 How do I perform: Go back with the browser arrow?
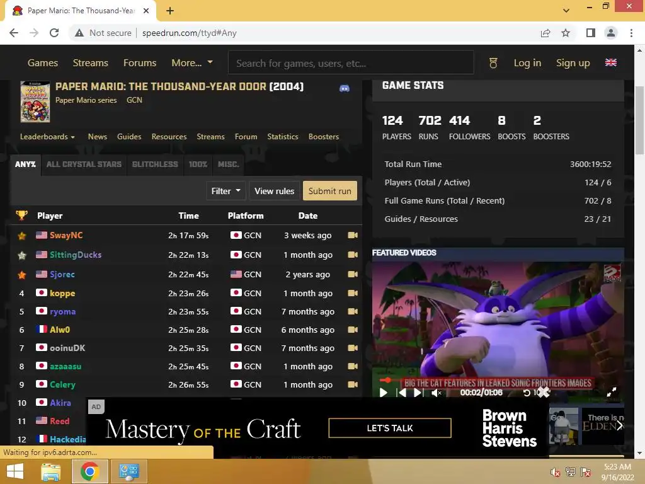[14, 33]
